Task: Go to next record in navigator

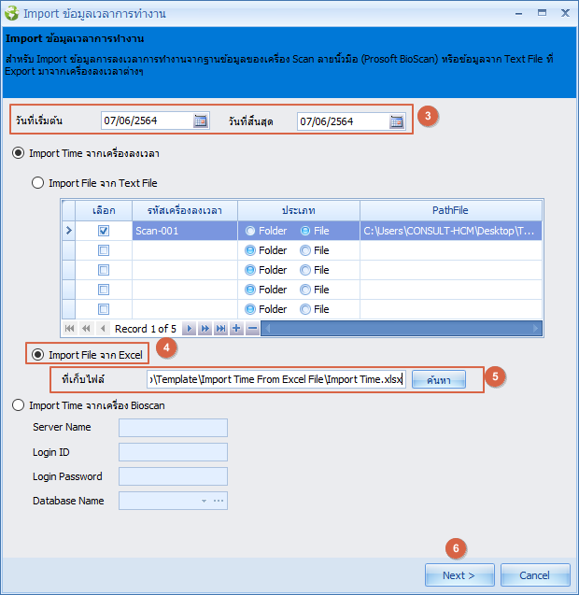Action: (189, 329)
